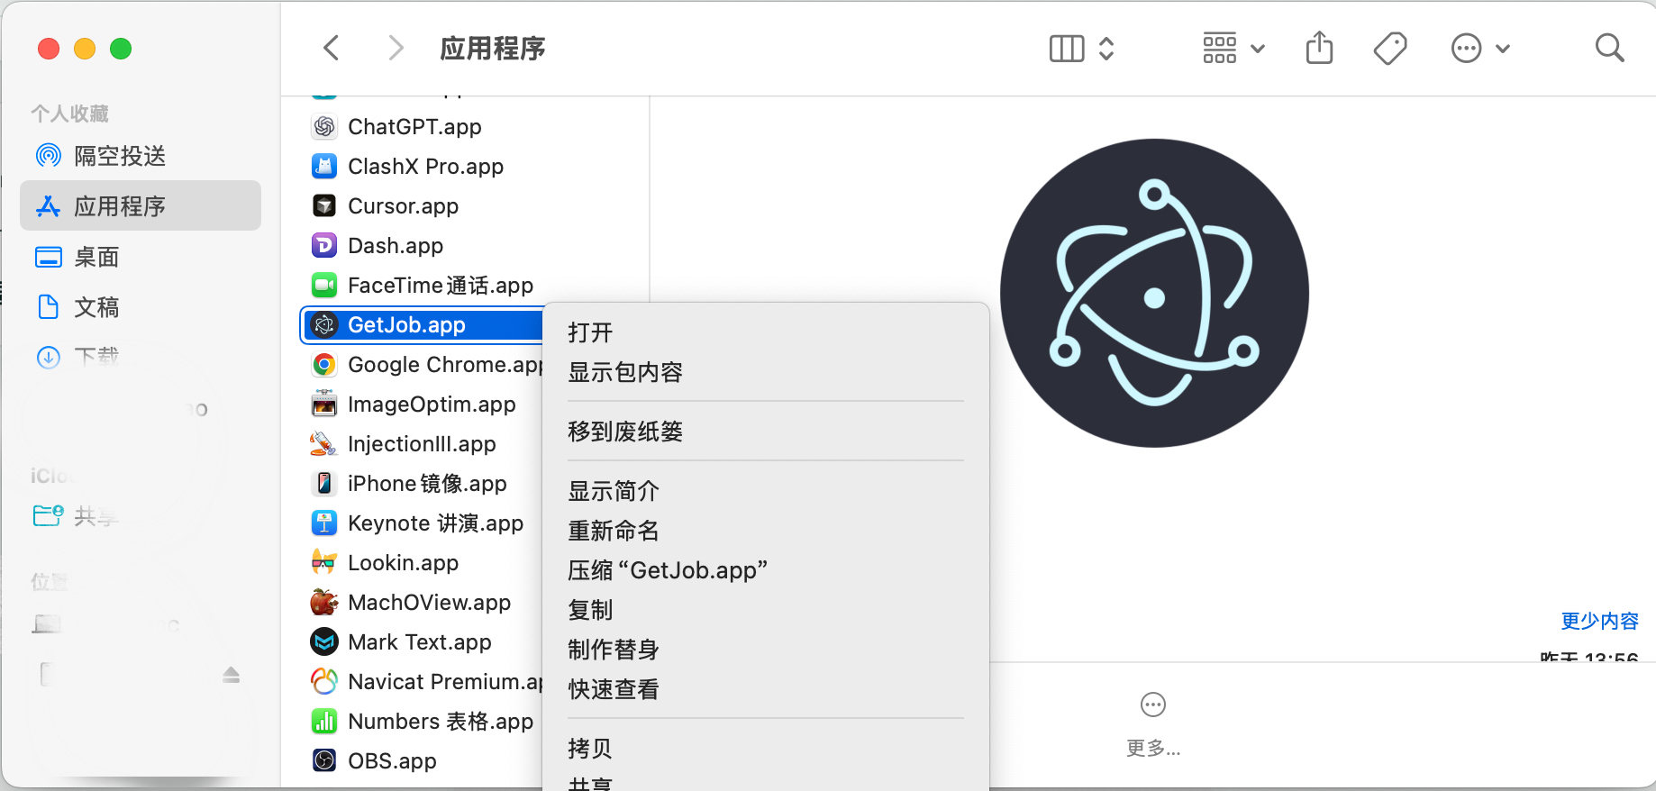Click the ChatGPT.app icon

click(x=324, y=127)
